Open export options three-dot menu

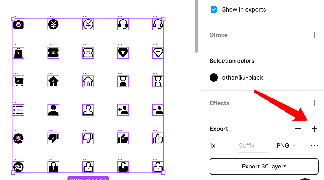[x=314, y=146]
